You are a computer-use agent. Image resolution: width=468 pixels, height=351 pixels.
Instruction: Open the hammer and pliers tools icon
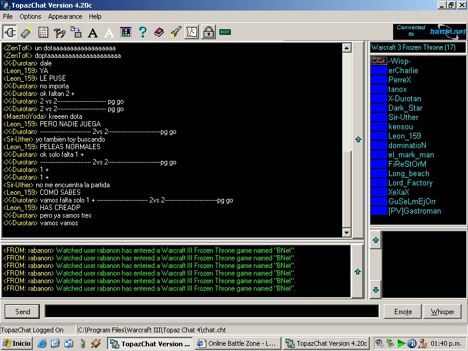click(x=60, y=32)
